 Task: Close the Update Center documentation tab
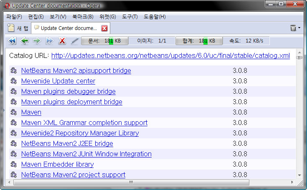(104, 28)
